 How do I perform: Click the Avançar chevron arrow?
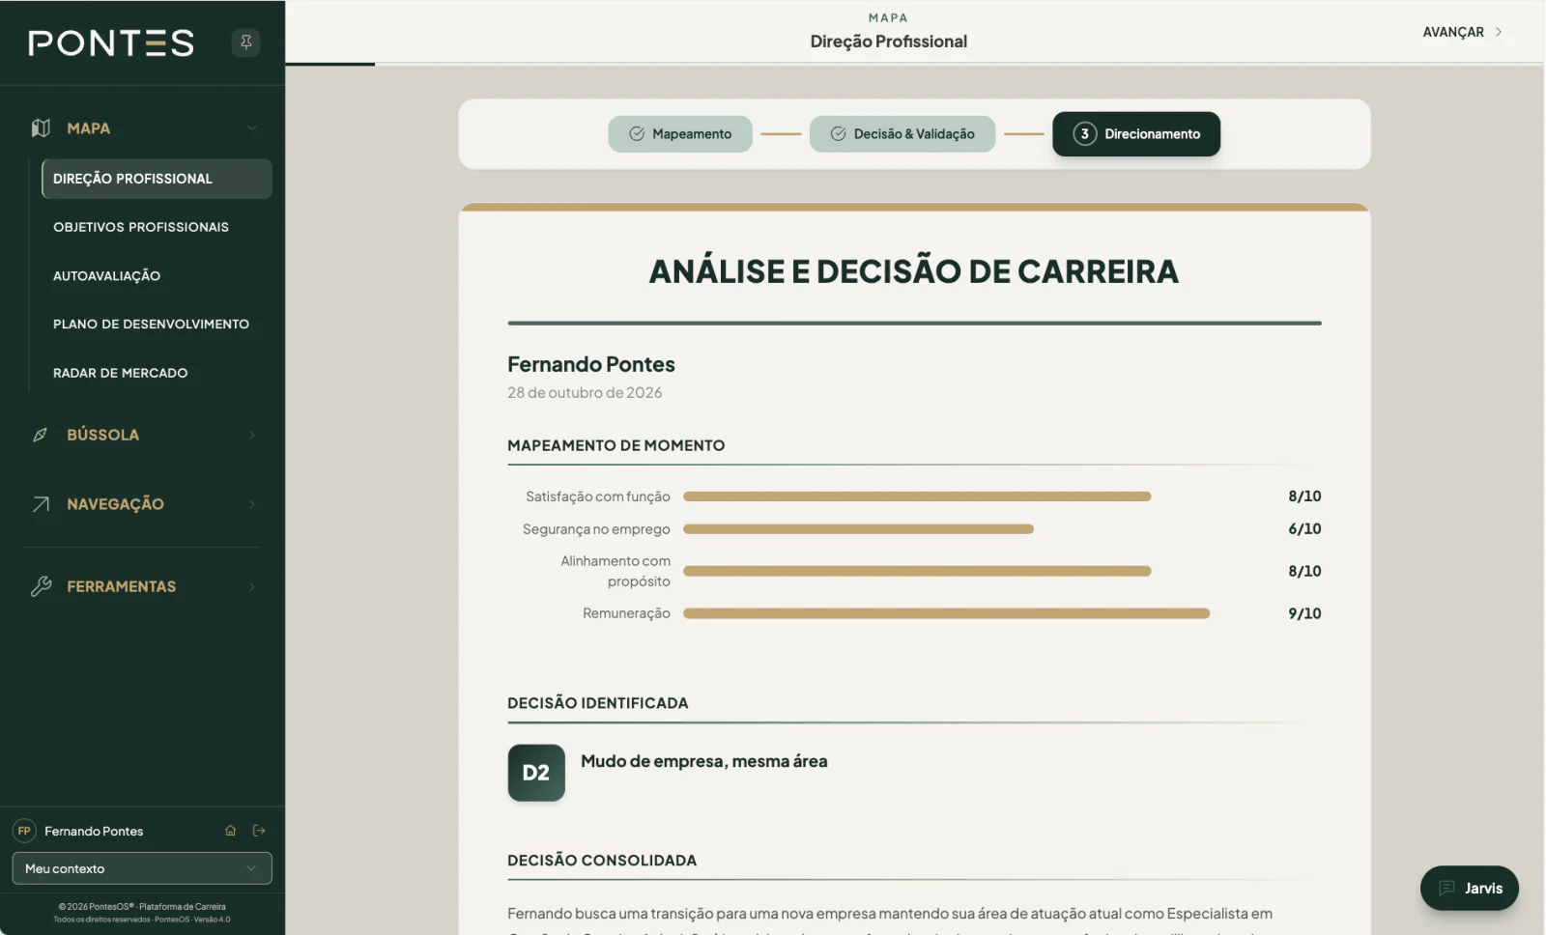(x=1499, y=32)
